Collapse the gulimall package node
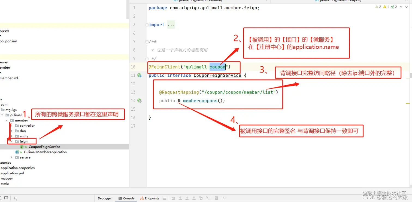 (2, 115)
